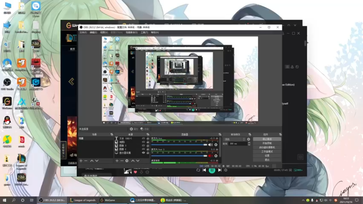The image size is (363, 204).
Task: Select the scene entry in scenes list
Action: [x=96, y=138]
